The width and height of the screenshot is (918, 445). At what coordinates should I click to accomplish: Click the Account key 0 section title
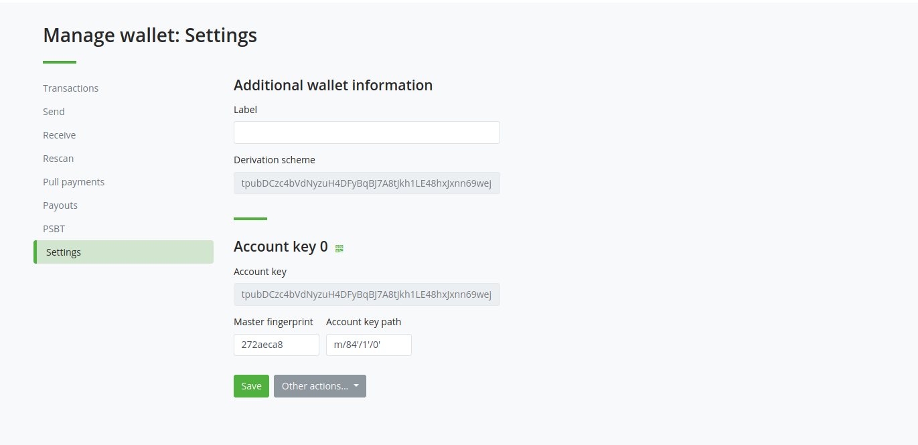coord(280,246)
